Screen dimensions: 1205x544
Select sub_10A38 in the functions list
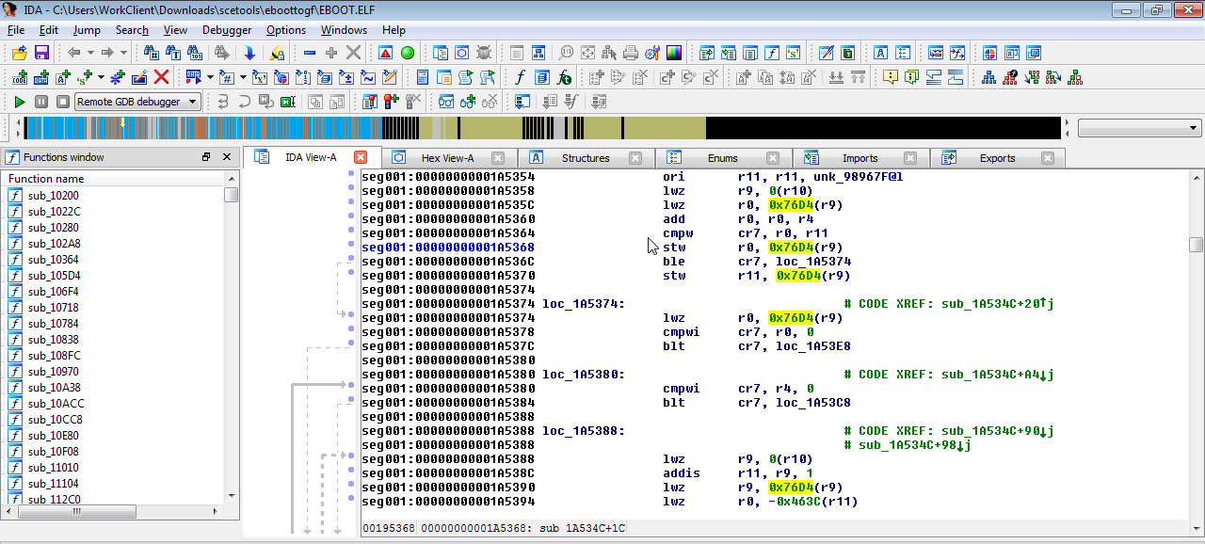coord(54,388)
